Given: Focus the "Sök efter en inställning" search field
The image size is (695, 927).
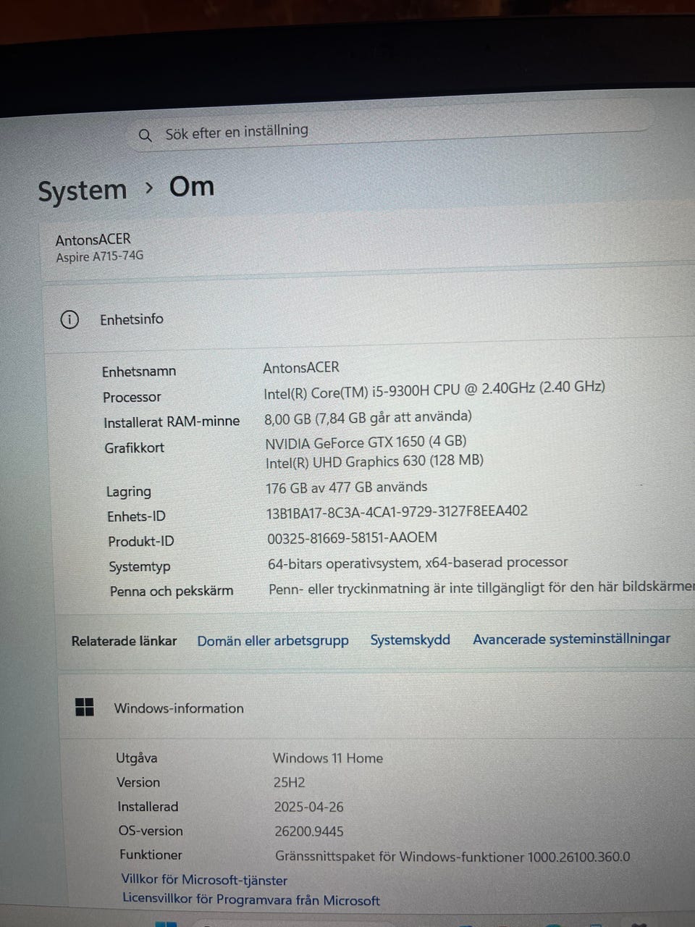Looking at the screenshot, I should pyautogui.click(x=391, y=127).
